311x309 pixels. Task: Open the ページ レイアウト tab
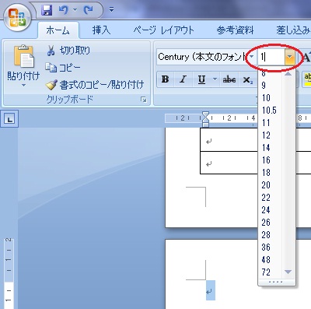click(x=163, y=30)
